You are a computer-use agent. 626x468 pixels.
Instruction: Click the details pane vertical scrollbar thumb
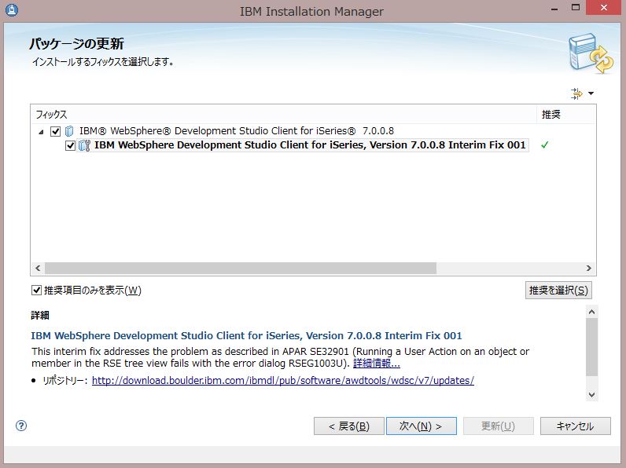[x=592, y=347]
